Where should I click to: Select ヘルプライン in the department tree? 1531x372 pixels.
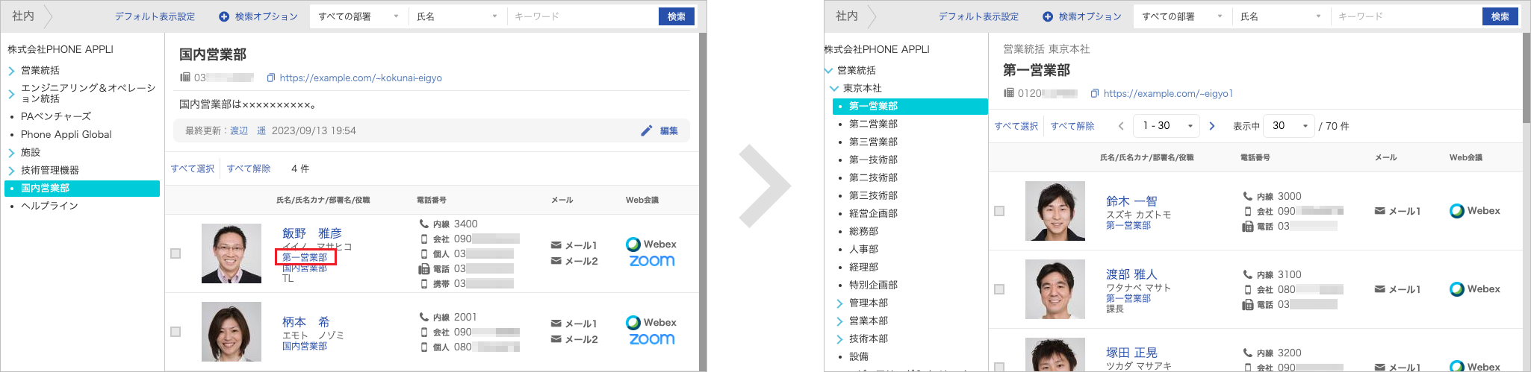[x=49, y=206]
